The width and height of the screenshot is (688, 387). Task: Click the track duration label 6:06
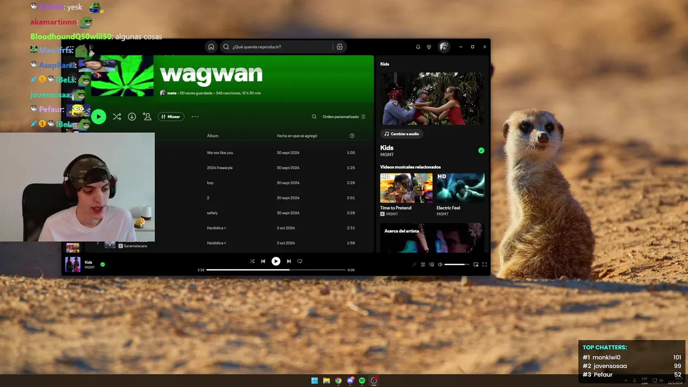point(351,270)
